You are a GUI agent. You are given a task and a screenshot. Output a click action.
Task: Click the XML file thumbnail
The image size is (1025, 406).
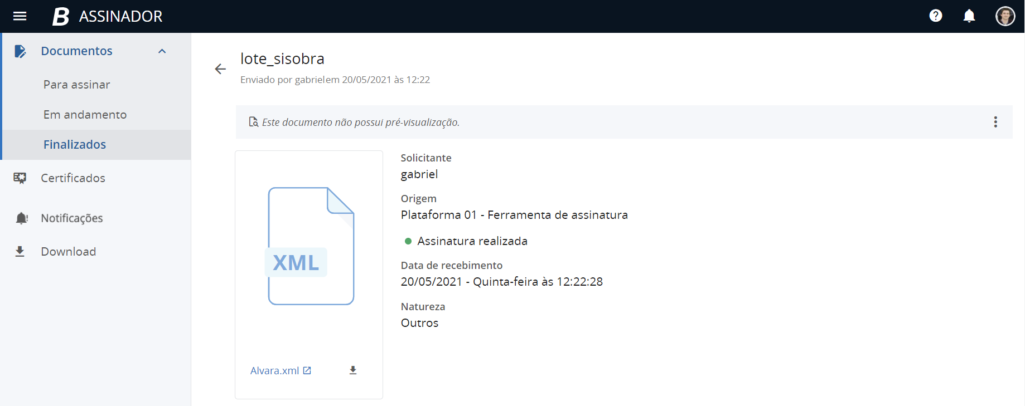[311, 246]
